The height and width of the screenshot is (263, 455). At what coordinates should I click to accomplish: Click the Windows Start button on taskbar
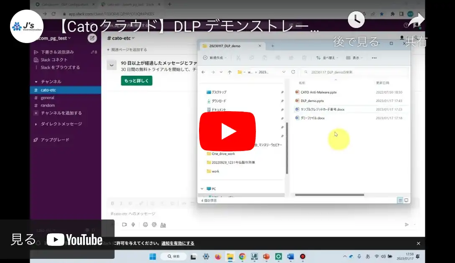coord(153,257)
